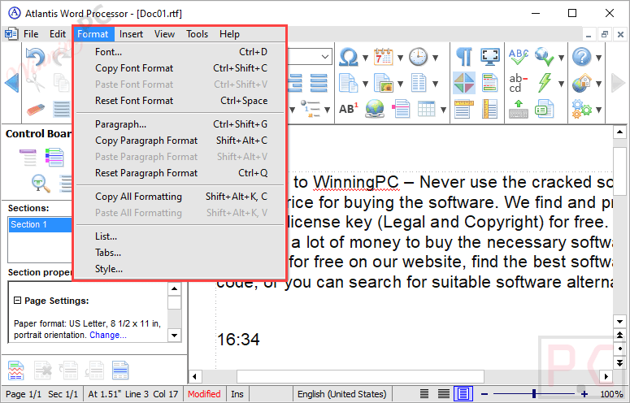The height and width of the screenshot is (403, 630).
Task: Collapse the Page Settings expander
Action: [x=17, y=301]
